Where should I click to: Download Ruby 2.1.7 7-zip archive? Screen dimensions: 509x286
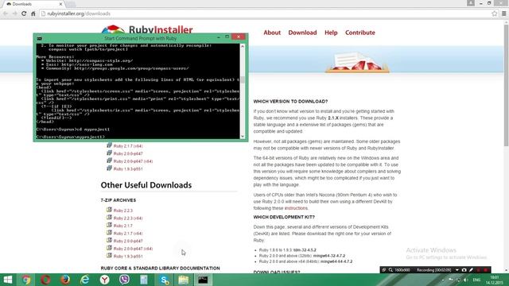tap(123, 226)
